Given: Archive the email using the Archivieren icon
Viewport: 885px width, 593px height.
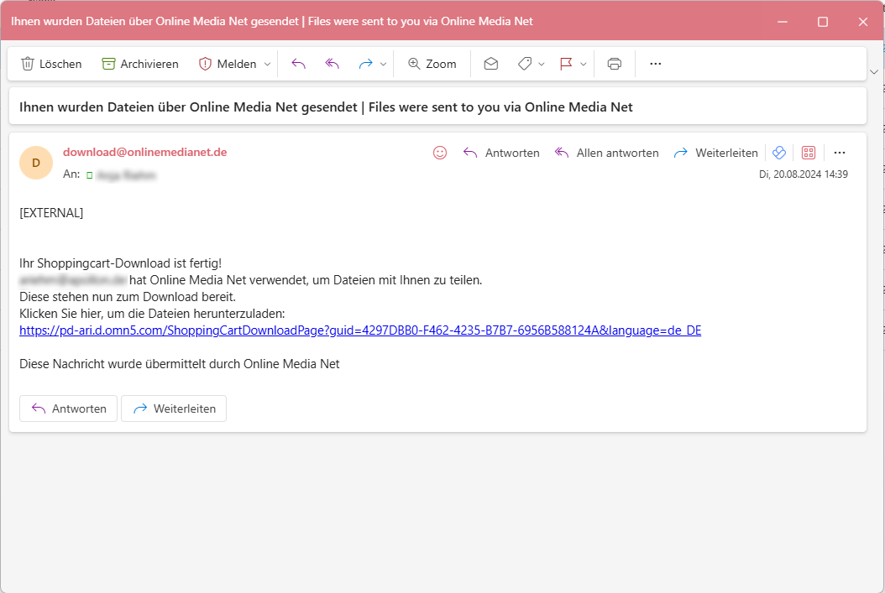Looking at the screenshot, I should coord(110,63).
